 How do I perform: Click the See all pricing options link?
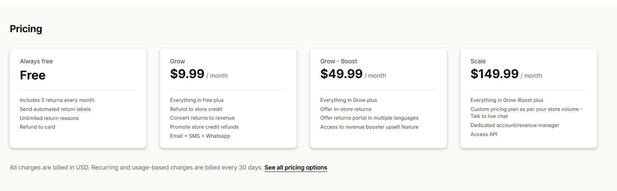(295, 168)
